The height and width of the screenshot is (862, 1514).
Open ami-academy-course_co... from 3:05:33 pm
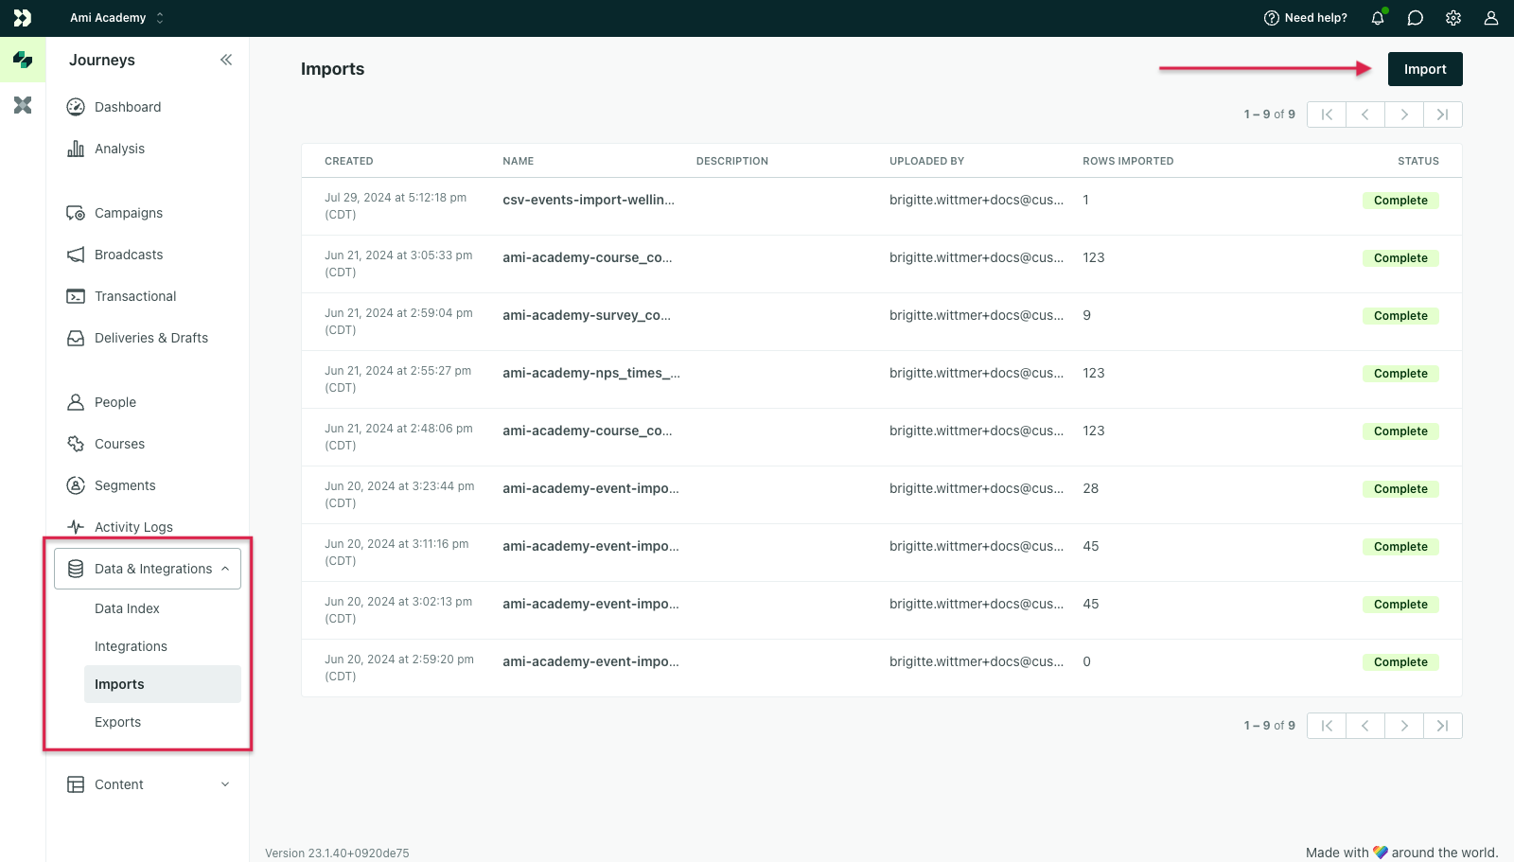point(588,257)
